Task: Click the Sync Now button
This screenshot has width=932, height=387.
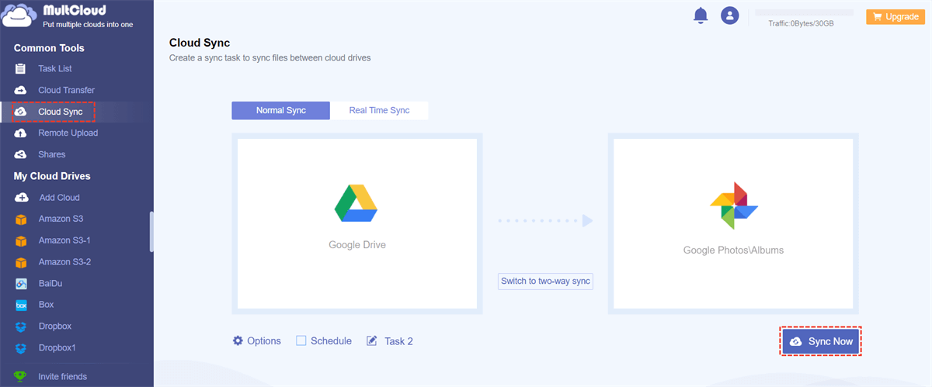Action: (822, 341)
